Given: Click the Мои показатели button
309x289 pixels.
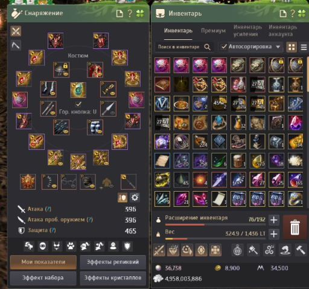Looking at the screenshot, I should (x=43, y=262).
